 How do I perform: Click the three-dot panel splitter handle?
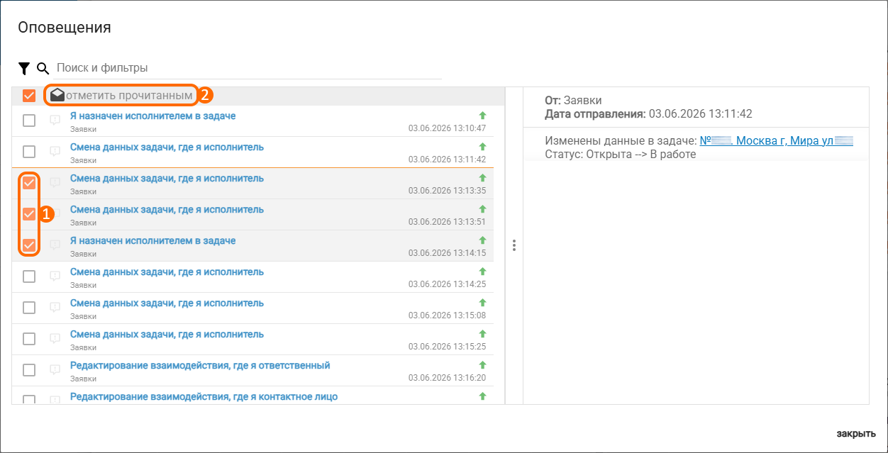pyautogui.click(x=514, y=245)
